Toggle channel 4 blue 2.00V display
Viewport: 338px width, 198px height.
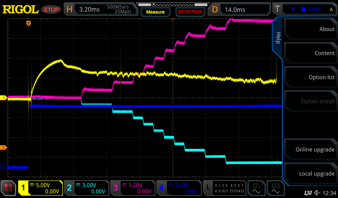pos(179,188)
